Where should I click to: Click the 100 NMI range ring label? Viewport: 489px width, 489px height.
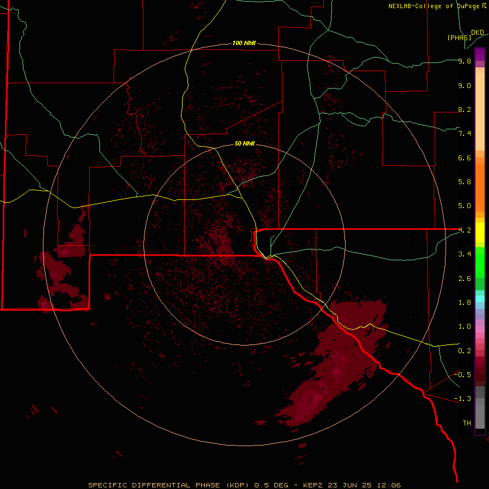(244, 43)
